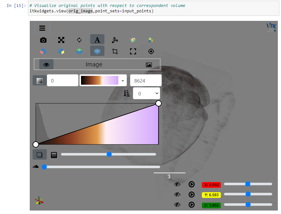Screen dimensions: 281x214
Task: Open the colormap dropdown
Action: pyautogui.click(x=123, y=80)
